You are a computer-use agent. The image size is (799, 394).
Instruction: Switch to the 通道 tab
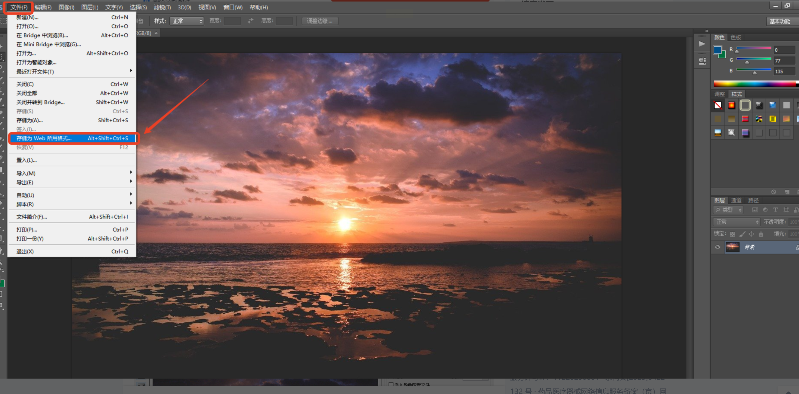[x=736, y=200]
